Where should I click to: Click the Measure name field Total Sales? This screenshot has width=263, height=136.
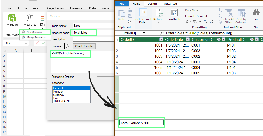[94, 33]
